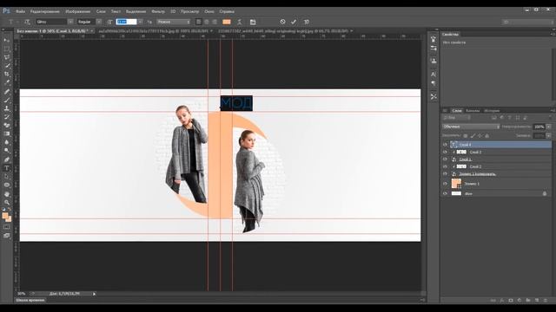Create a new layer from the Layers panel footer
The width and height of the screenshot is (556, 312).
(x=537, y=301)
